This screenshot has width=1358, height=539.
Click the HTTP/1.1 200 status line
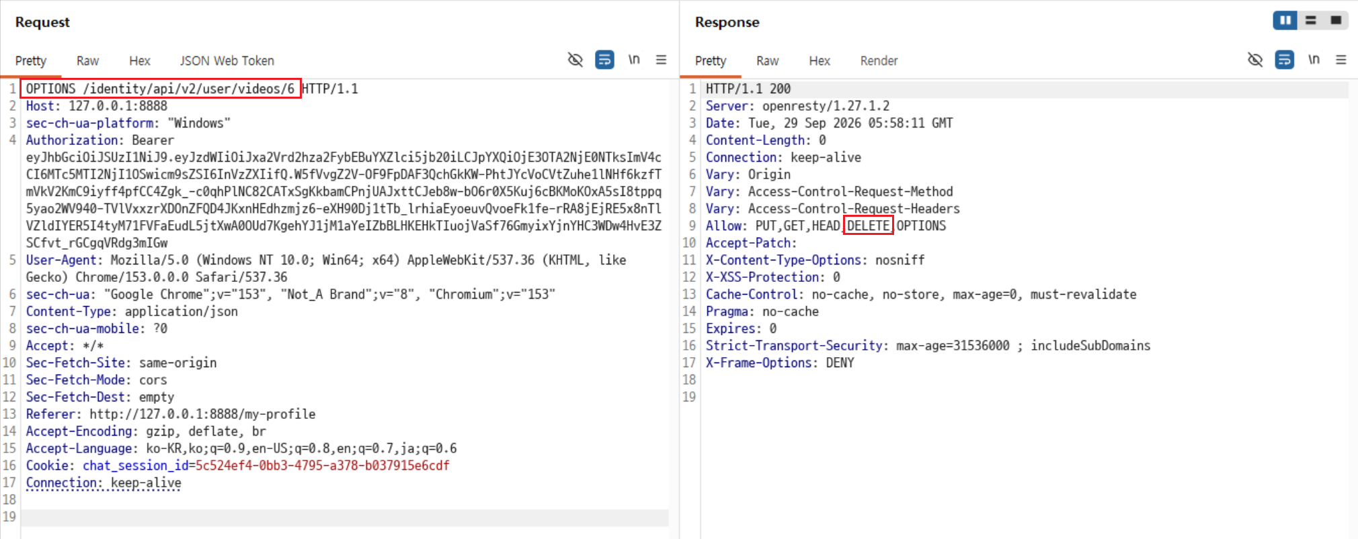[748, 89]
